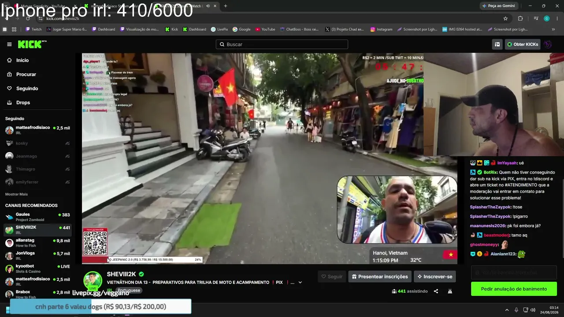Open the Instagram bookmark
This screenshot has width=564, height=317.
381,29
